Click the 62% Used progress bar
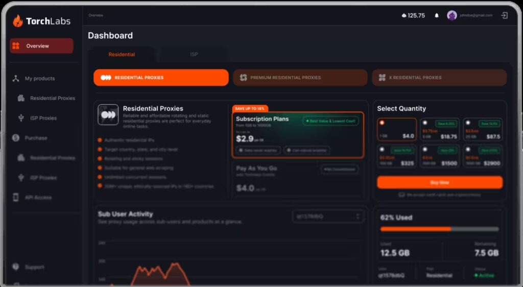523x287 pixels. point(439,229)
